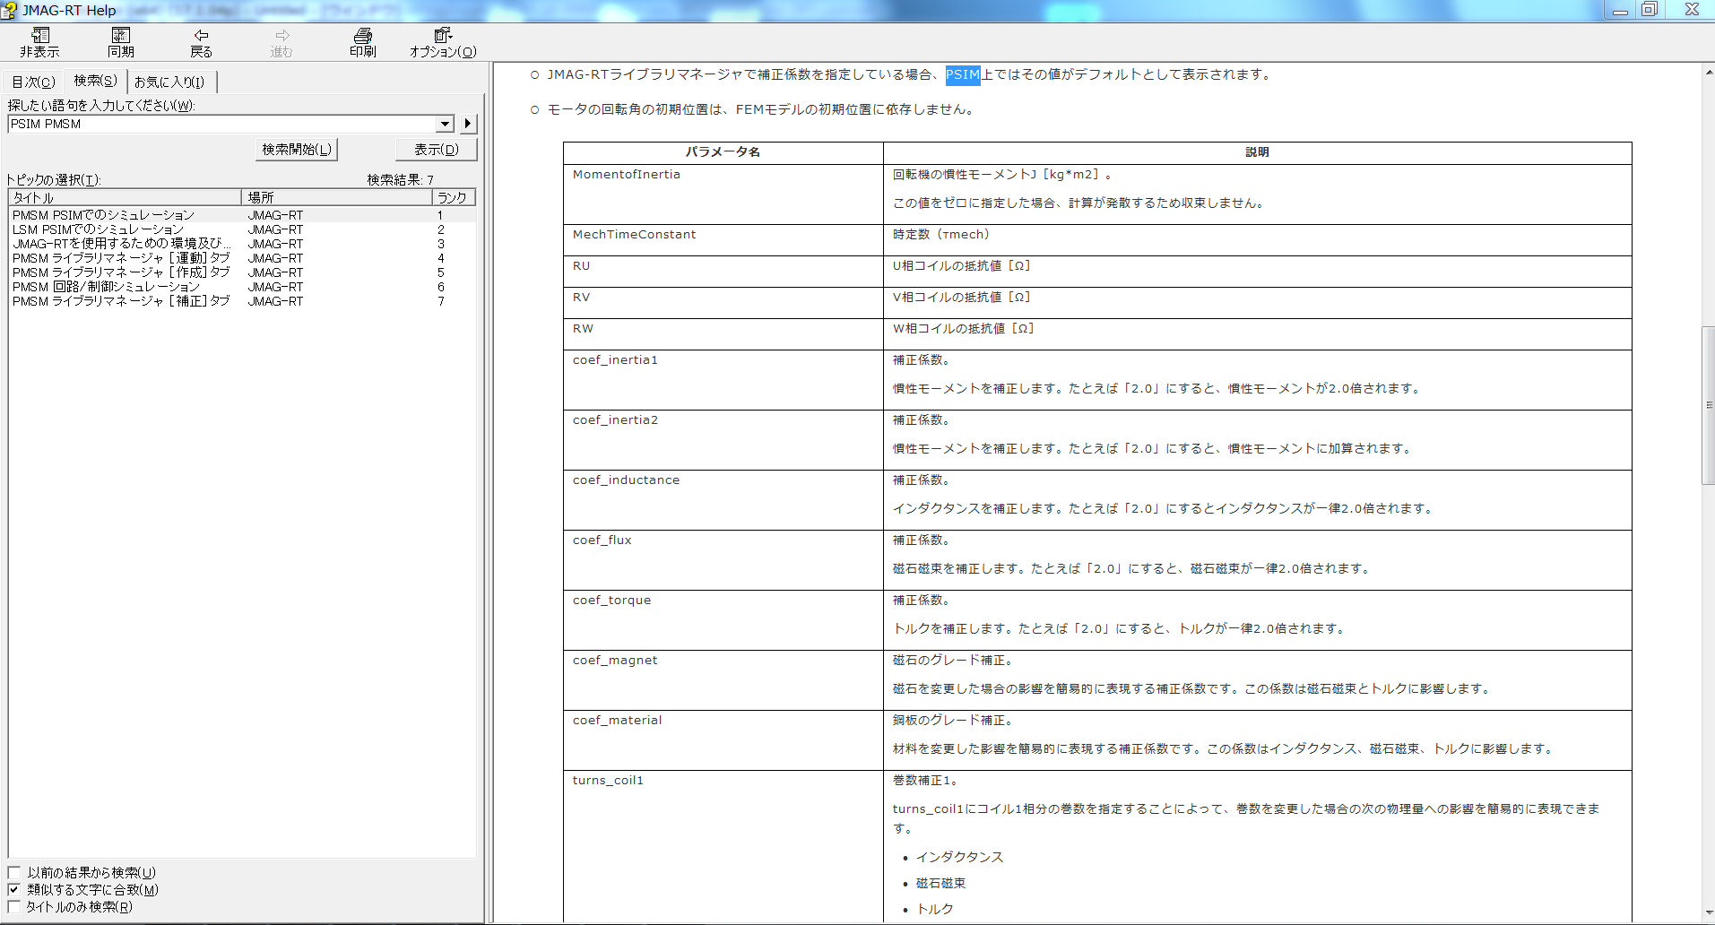The height and width of the screenshot is (925, 1715).
Task: Switch to the お気に入り tab
Action: point(169,82)
